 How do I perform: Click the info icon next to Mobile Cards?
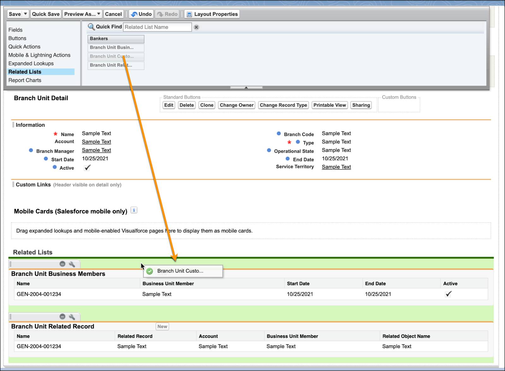[134, 210]
